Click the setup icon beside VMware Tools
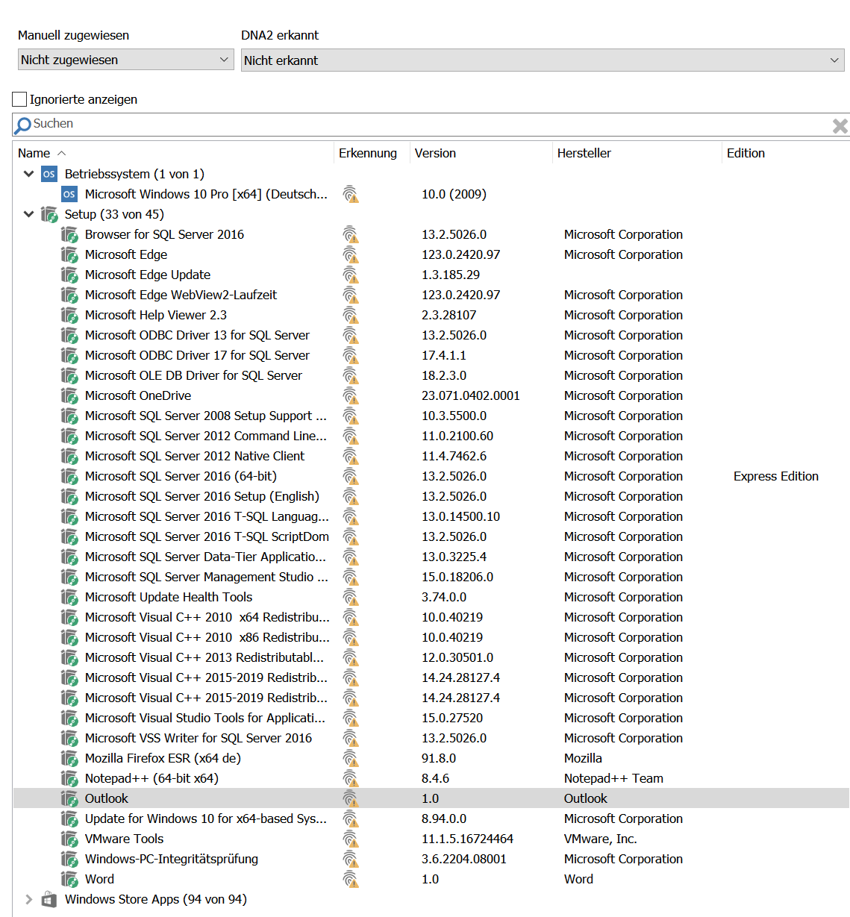Viewport: 850px width, 917px height. tap(69, 839)
